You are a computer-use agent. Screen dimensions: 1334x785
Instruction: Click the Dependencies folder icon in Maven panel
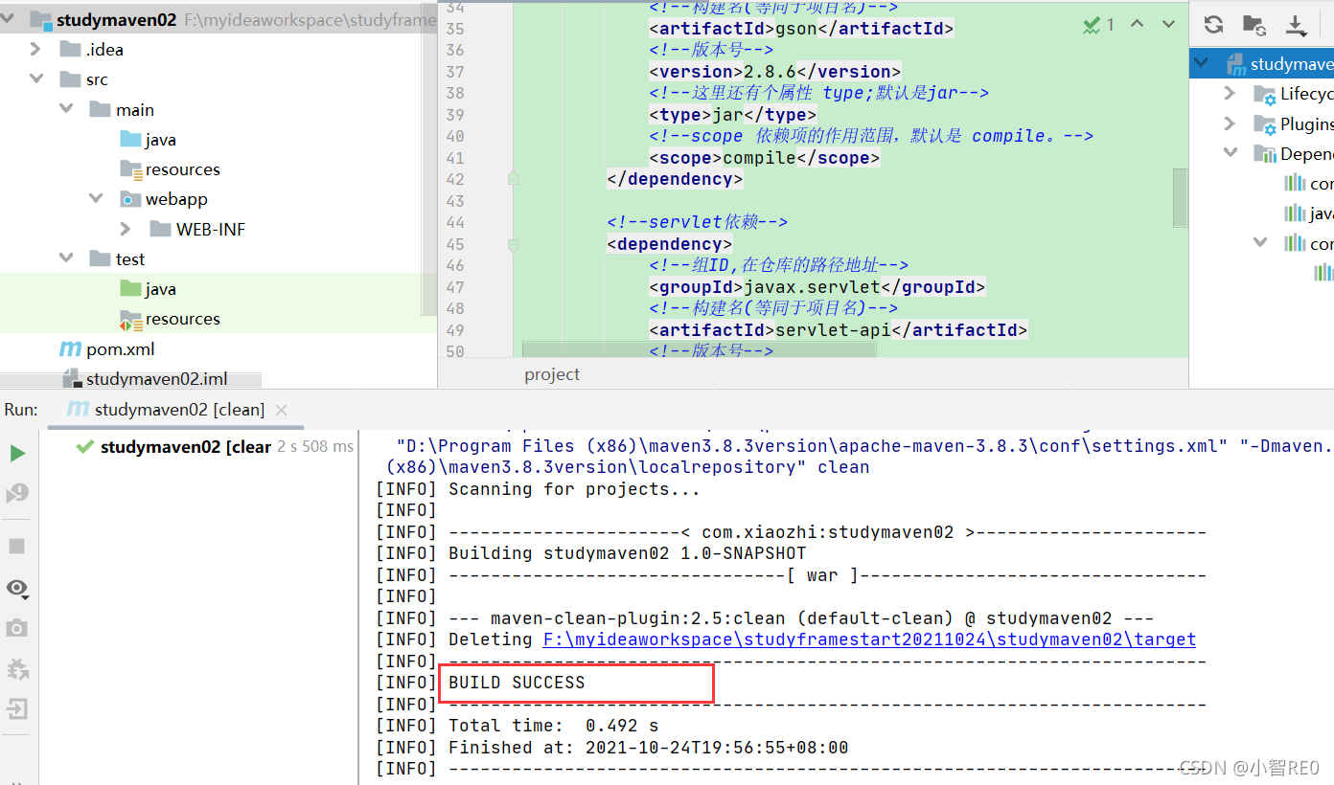(x=1265, y=154)
